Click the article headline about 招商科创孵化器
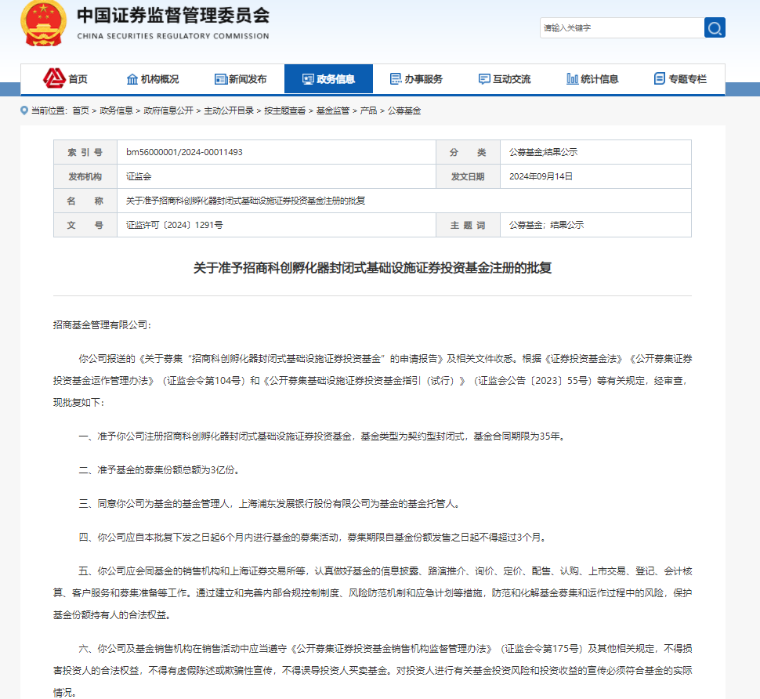The image size is (760, 699). coord(372,267)
